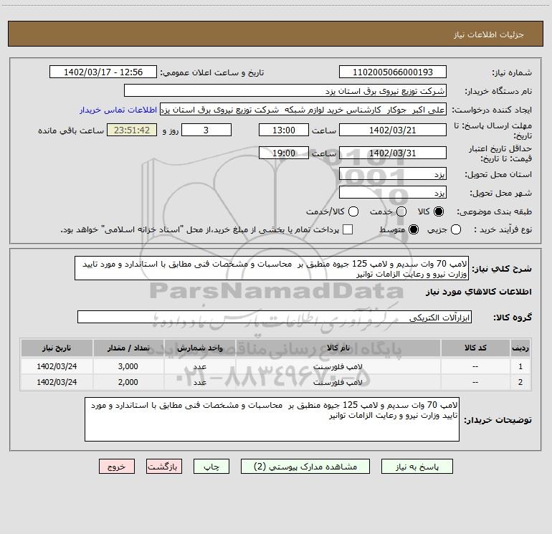Click the quantity 3,000 cell
The width and height of the screenshot is (552, 534).
pyautogui.click(x=128, y=366)
